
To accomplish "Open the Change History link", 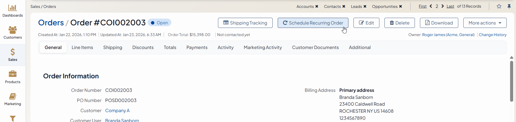I will pos(492,35).
